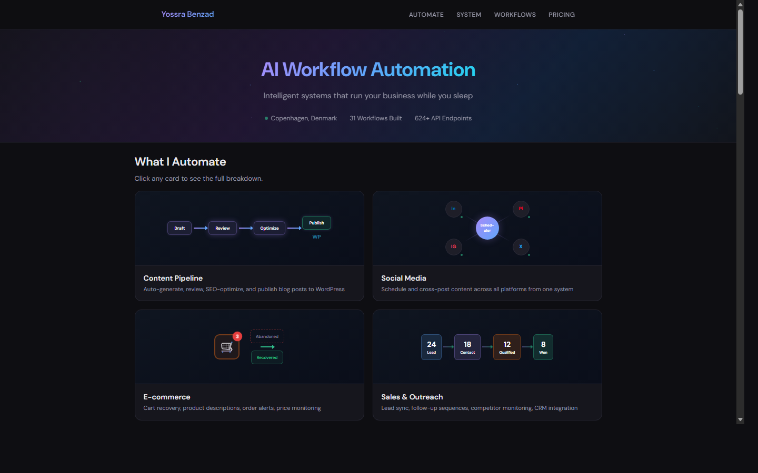This screenshot has width=758, height=473.
Task: Open the WORKFLOWS menu item
Action: click(515, 15)
